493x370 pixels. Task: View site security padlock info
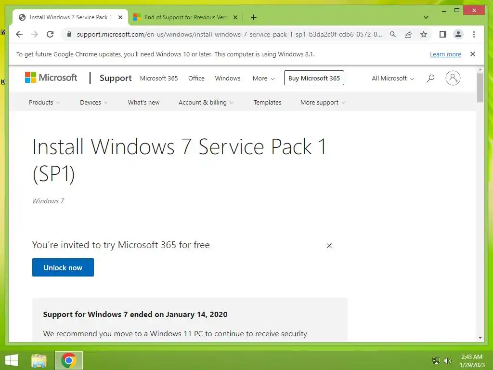click(x=69, y=34)
